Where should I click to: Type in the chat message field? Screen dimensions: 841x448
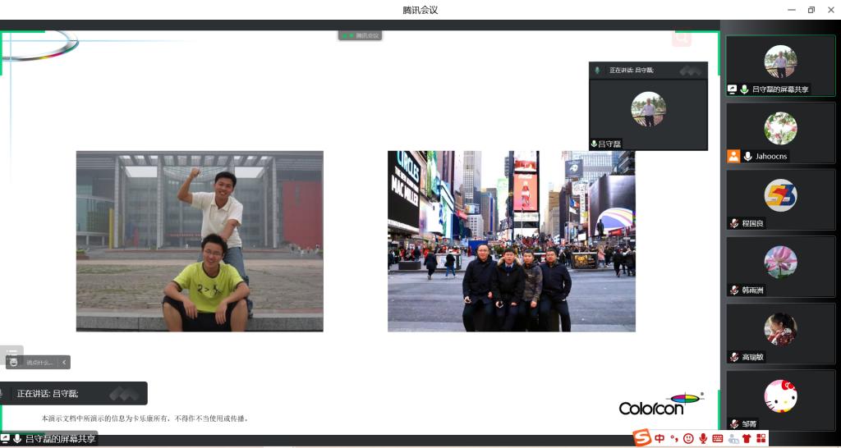(x=39, y=362)
